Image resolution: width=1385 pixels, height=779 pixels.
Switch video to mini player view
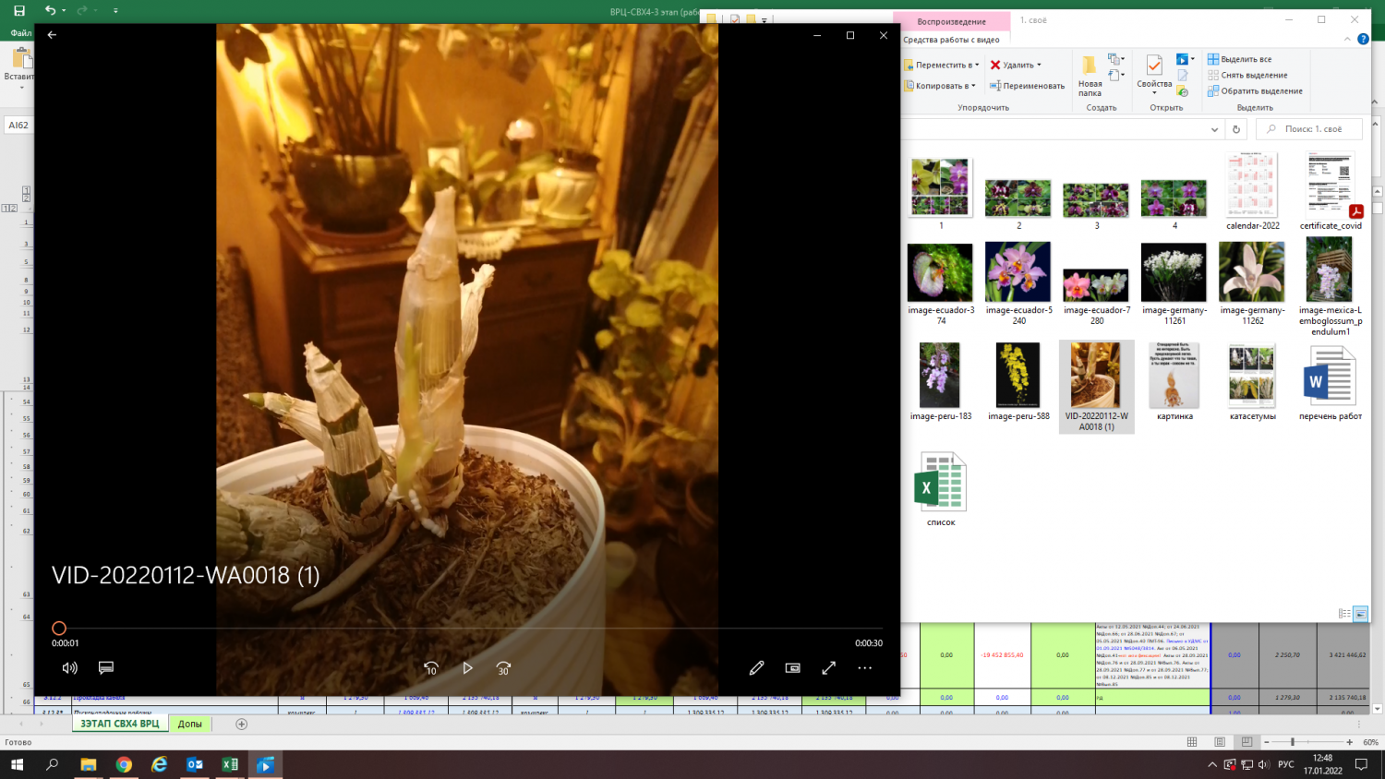click(x=792, y=667)
